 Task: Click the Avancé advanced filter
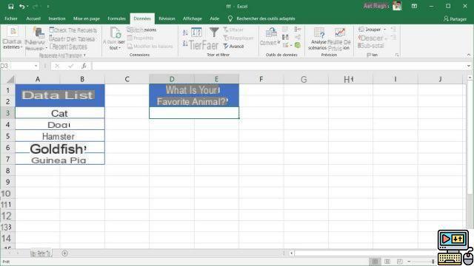233,47
